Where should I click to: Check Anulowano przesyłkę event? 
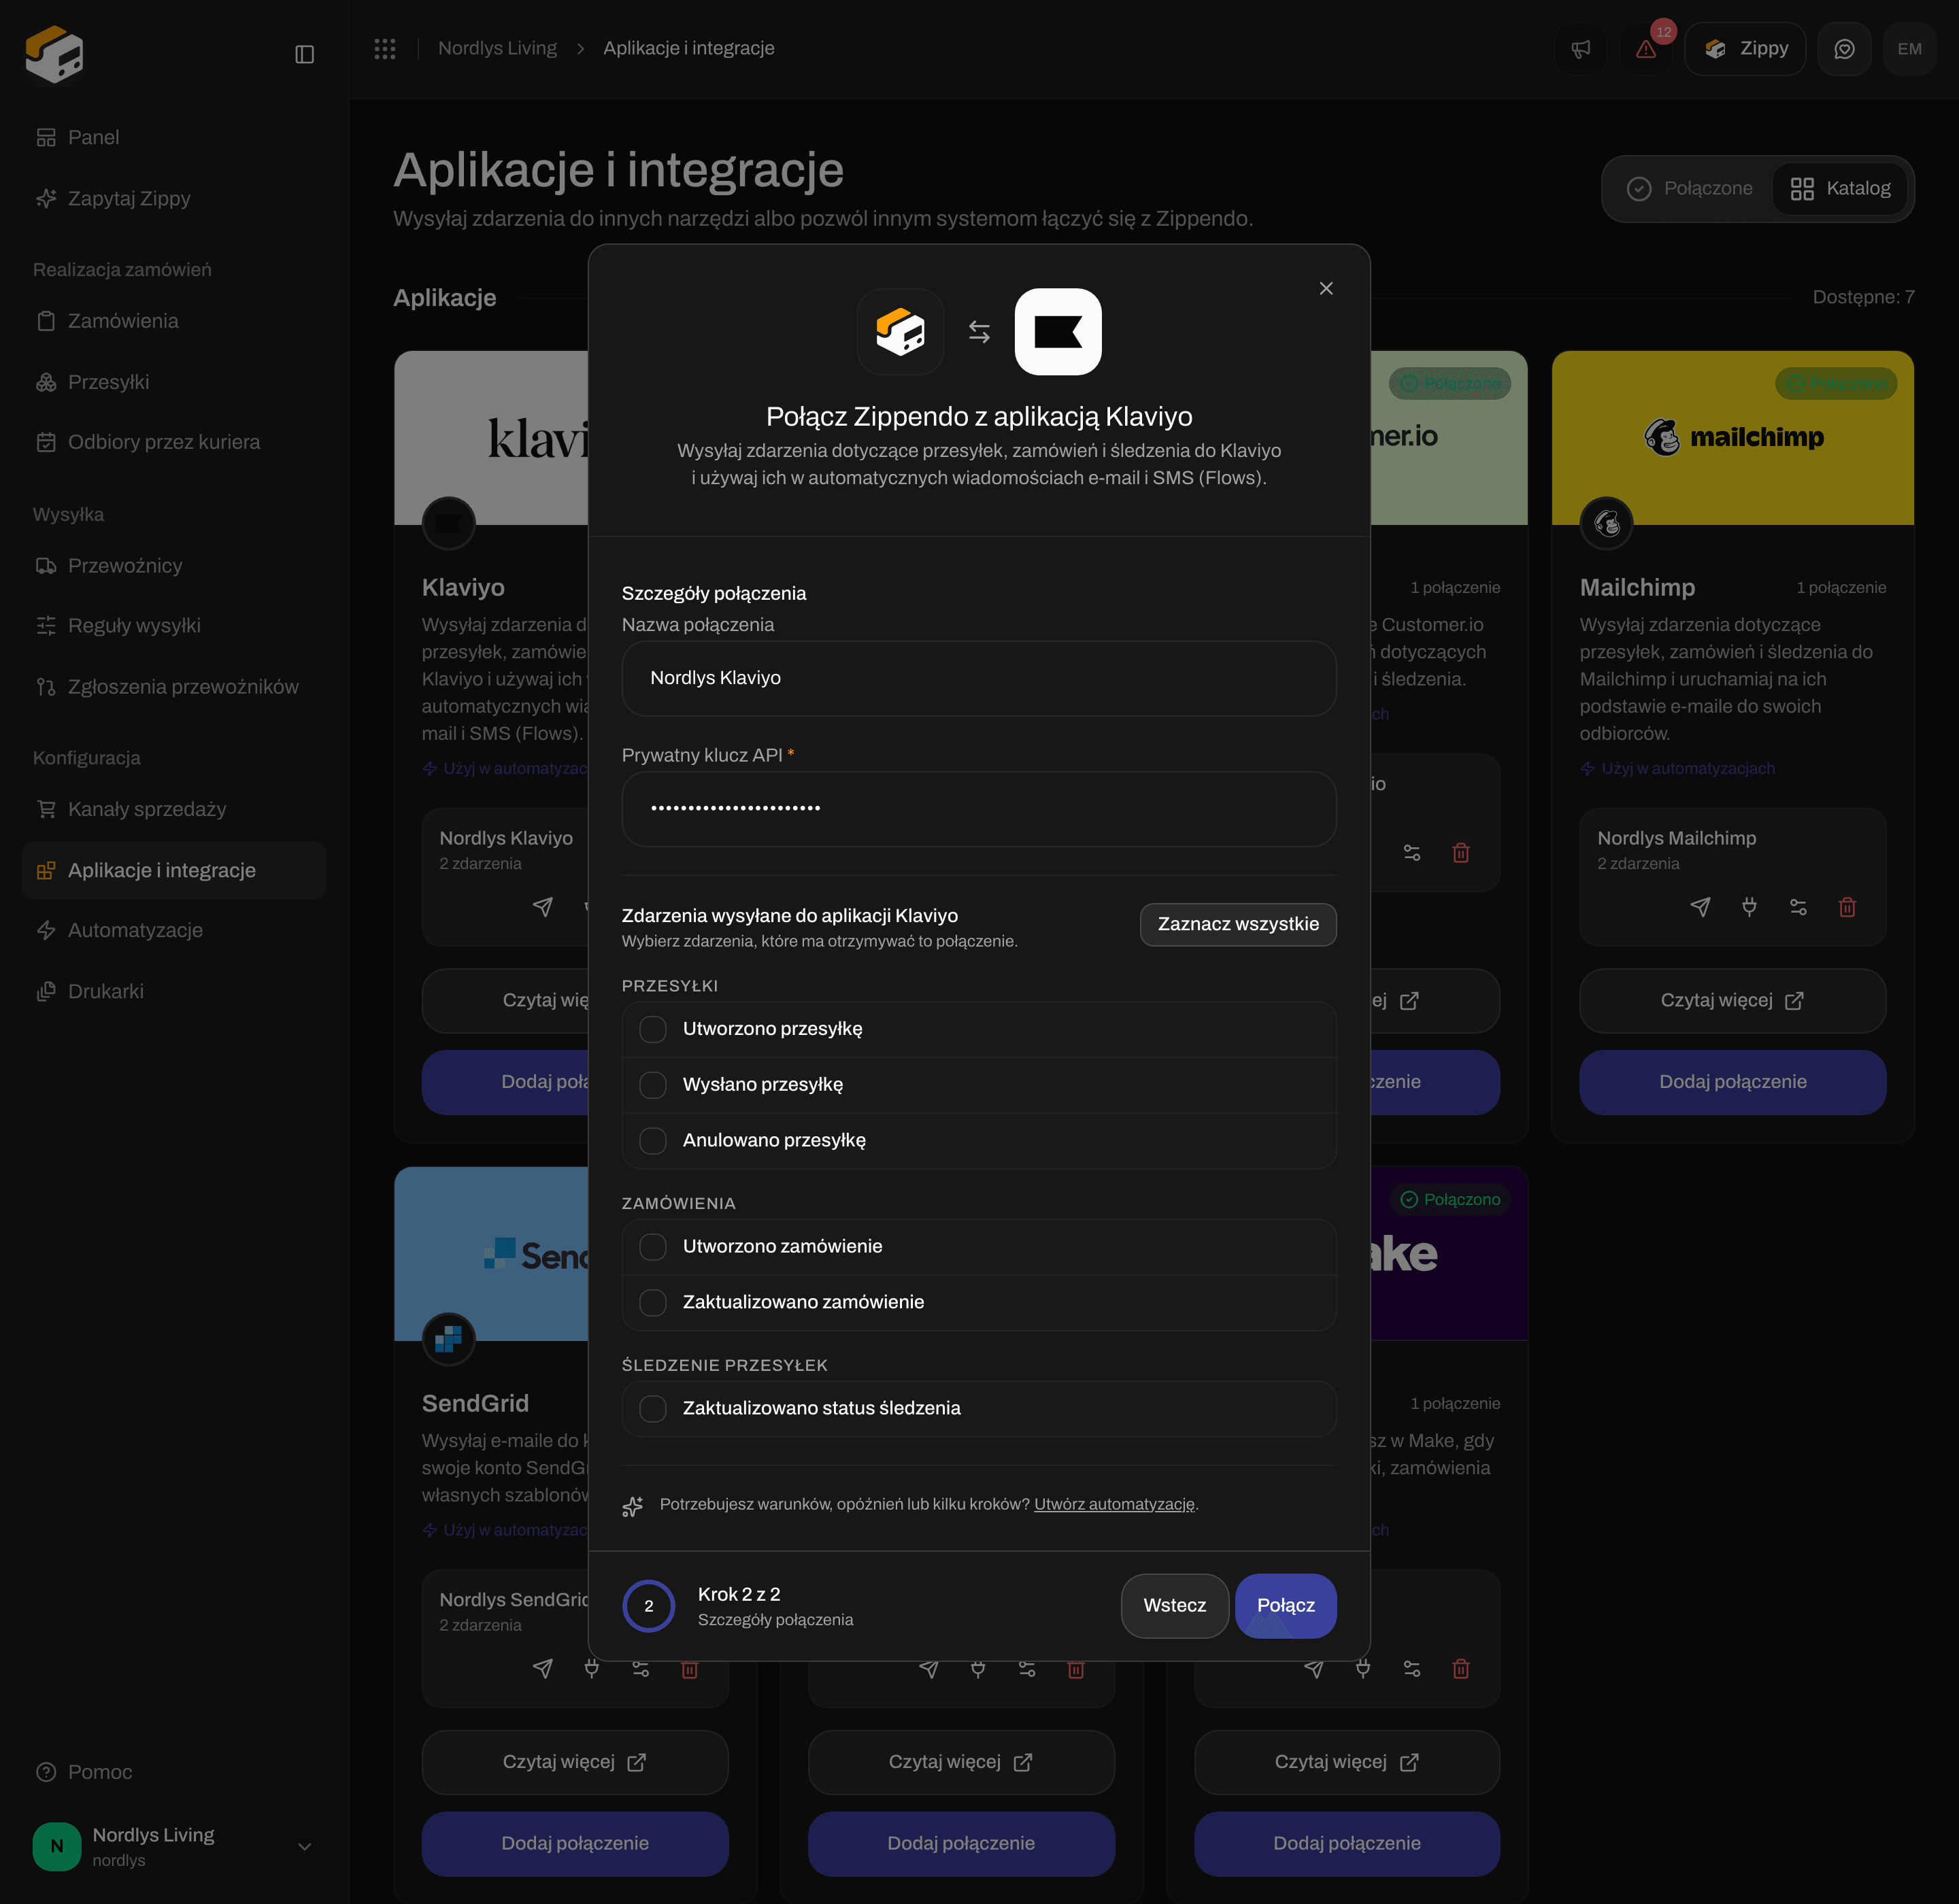tap(652, 1141)
